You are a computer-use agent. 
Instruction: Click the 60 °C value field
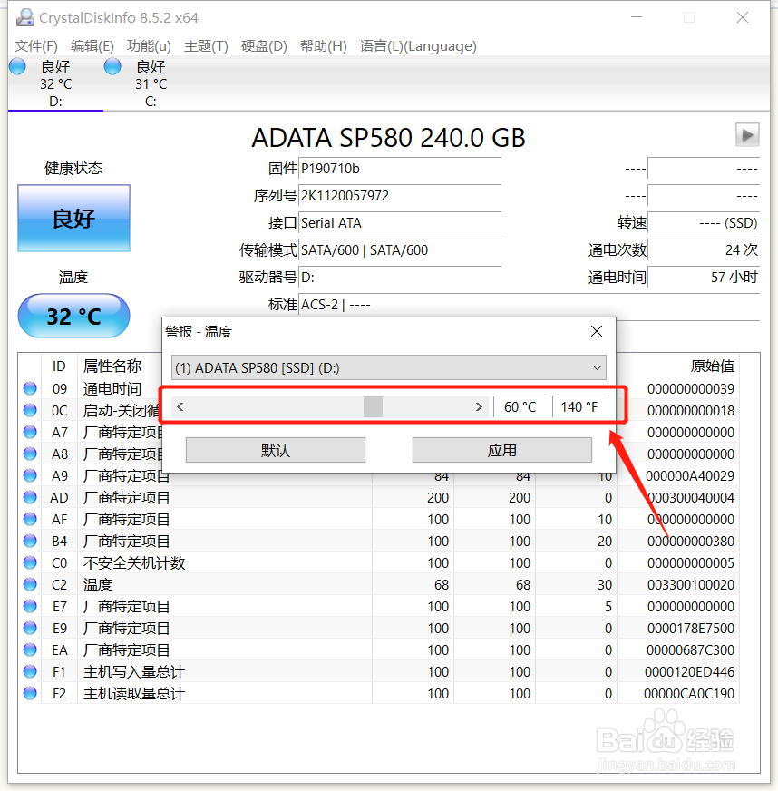tap(520, 406)
